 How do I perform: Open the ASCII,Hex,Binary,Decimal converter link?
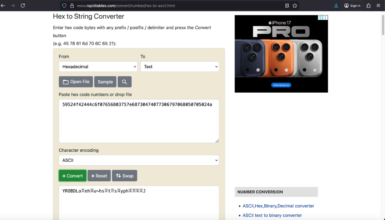278,206
